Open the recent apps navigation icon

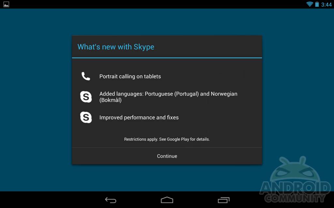223,200
